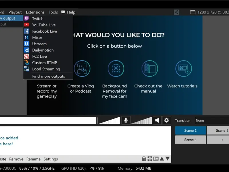This screenshot has width=229, height=172.
Task: Switch to Scene 1
Action: coord(190,130)
